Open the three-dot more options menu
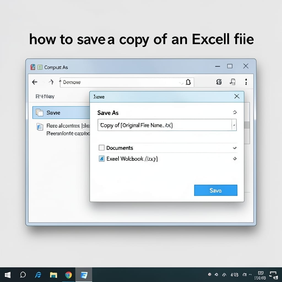 pos(246,82)
